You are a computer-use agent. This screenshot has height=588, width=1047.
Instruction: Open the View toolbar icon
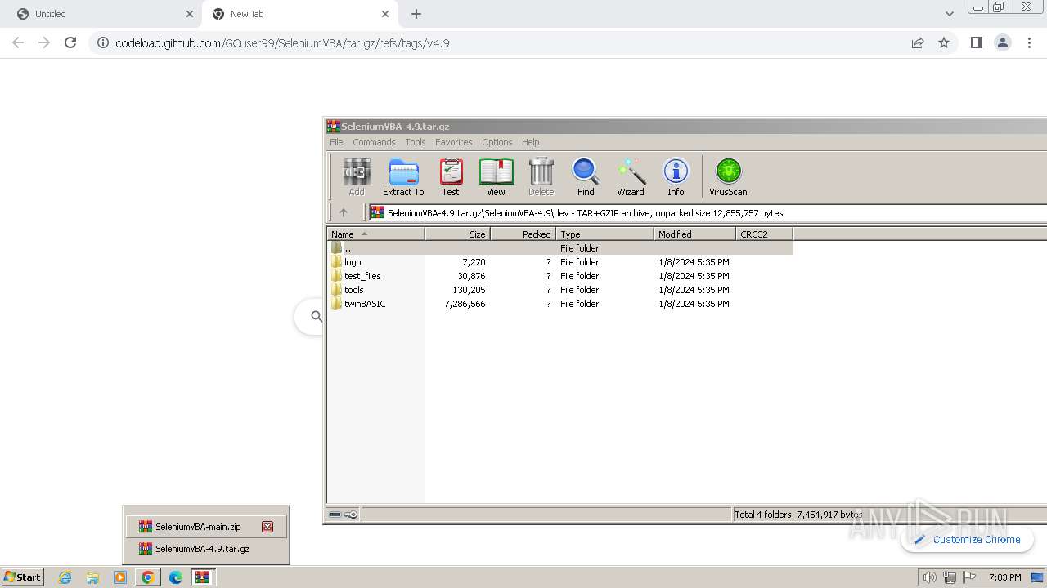[496, 177]
